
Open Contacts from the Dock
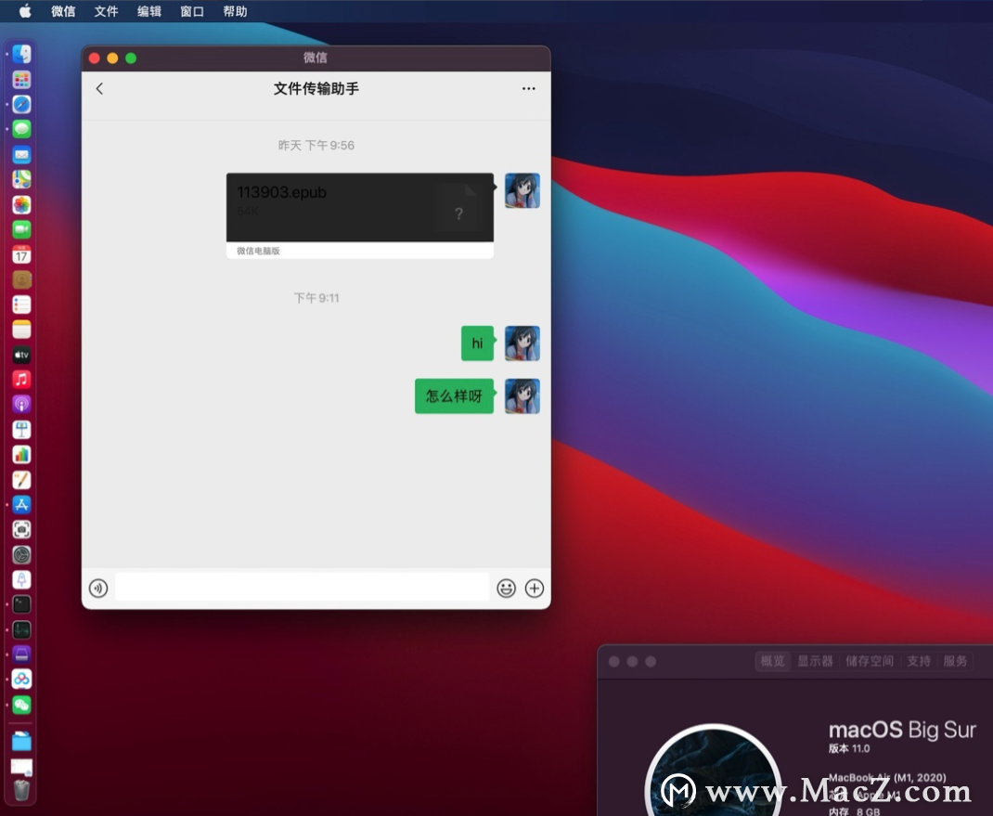21,279
